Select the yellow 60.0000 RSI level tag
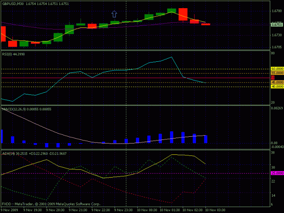The image size is (284, 213). point(277,69)
